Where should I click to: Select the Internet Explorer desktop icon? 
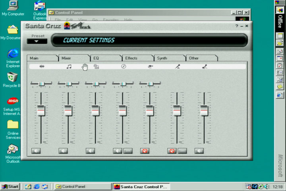tap(13, 58)
